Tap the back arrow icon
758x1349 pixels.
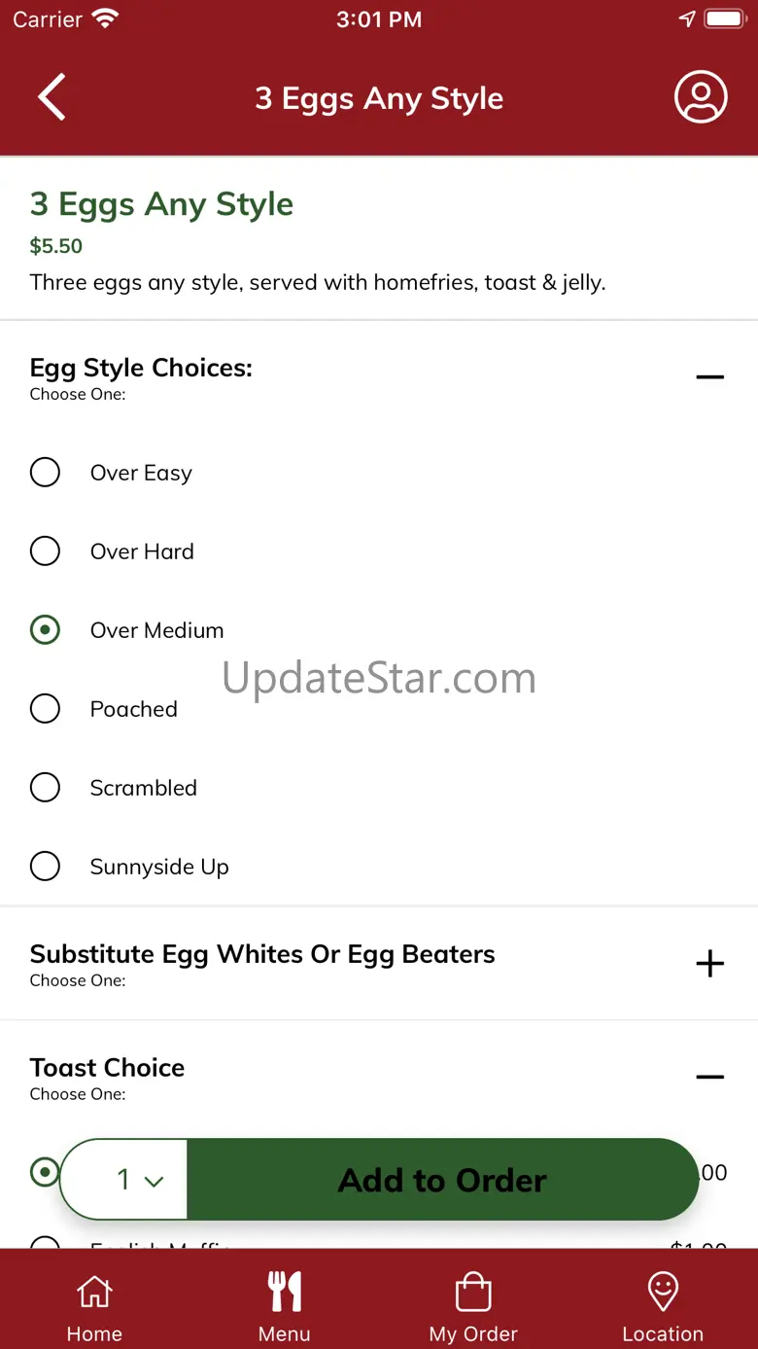point(52,98)
